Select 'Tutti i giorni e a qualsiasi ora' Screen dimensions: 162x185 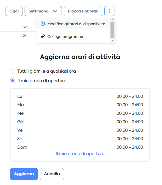13,71
